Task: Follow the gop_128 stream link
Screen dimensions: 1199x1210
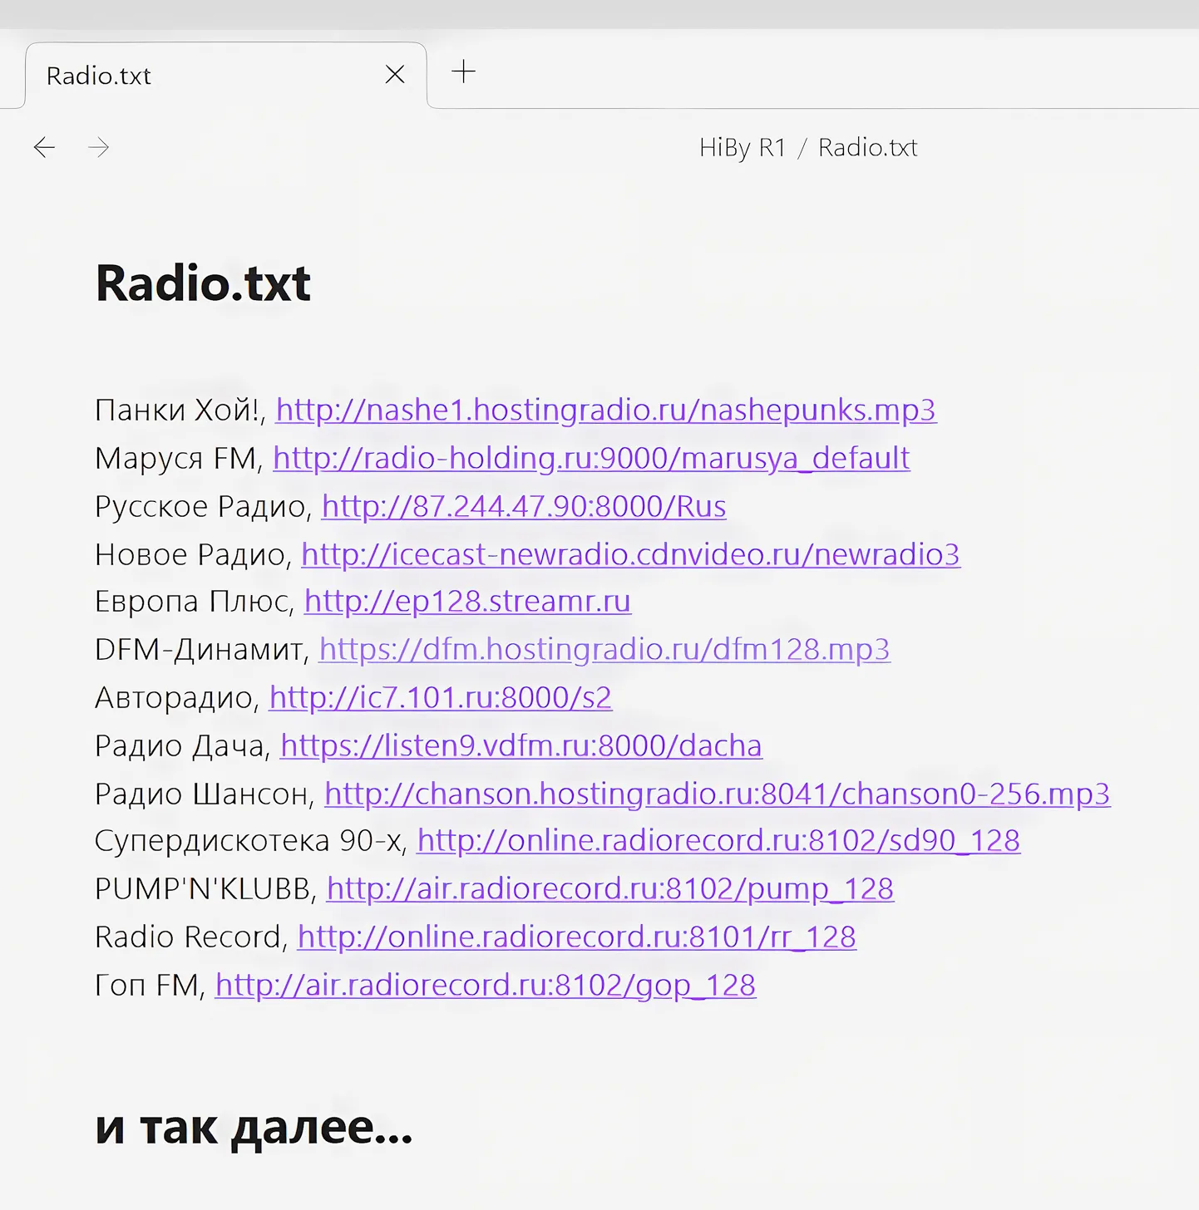Action: coord(486,986)
